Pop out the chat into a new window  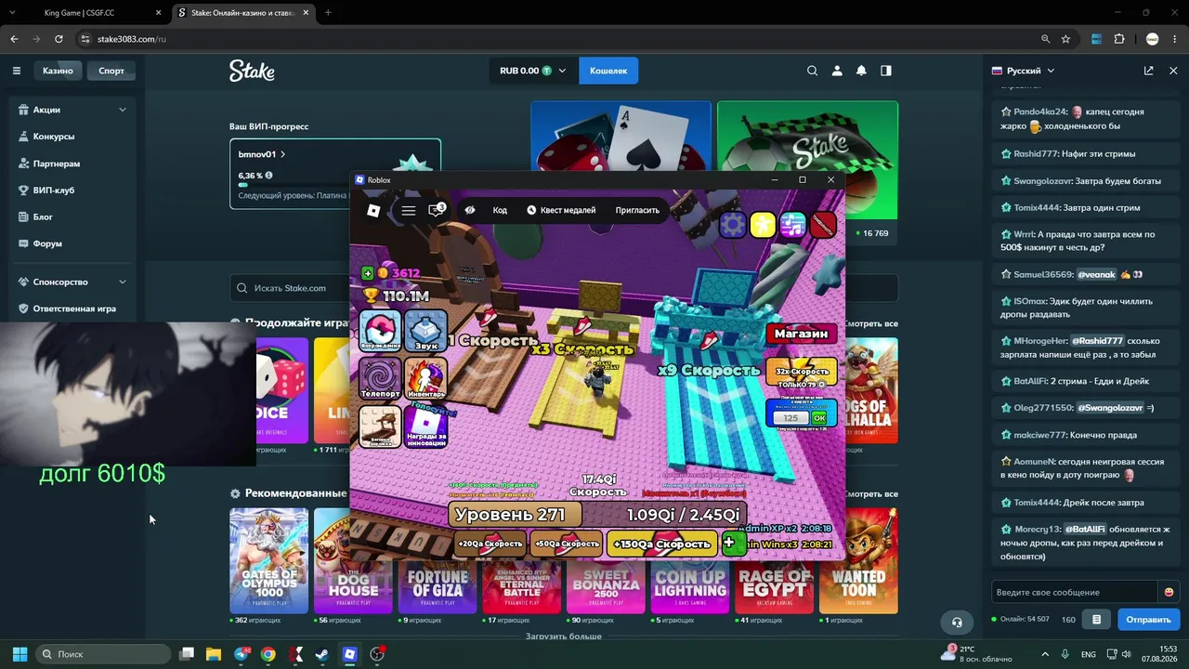[x=1149, y=71]
